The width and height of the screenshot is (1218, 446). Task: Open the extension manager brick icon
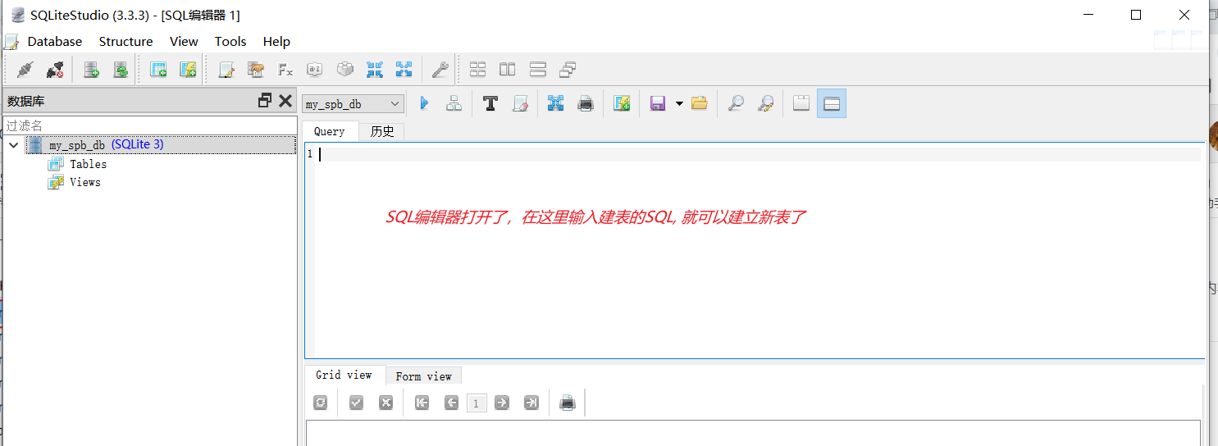point(345,70)
